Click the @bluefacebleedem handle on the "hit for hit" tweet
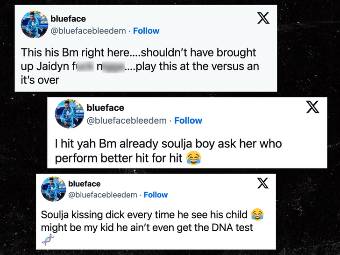 click(127, 120)
